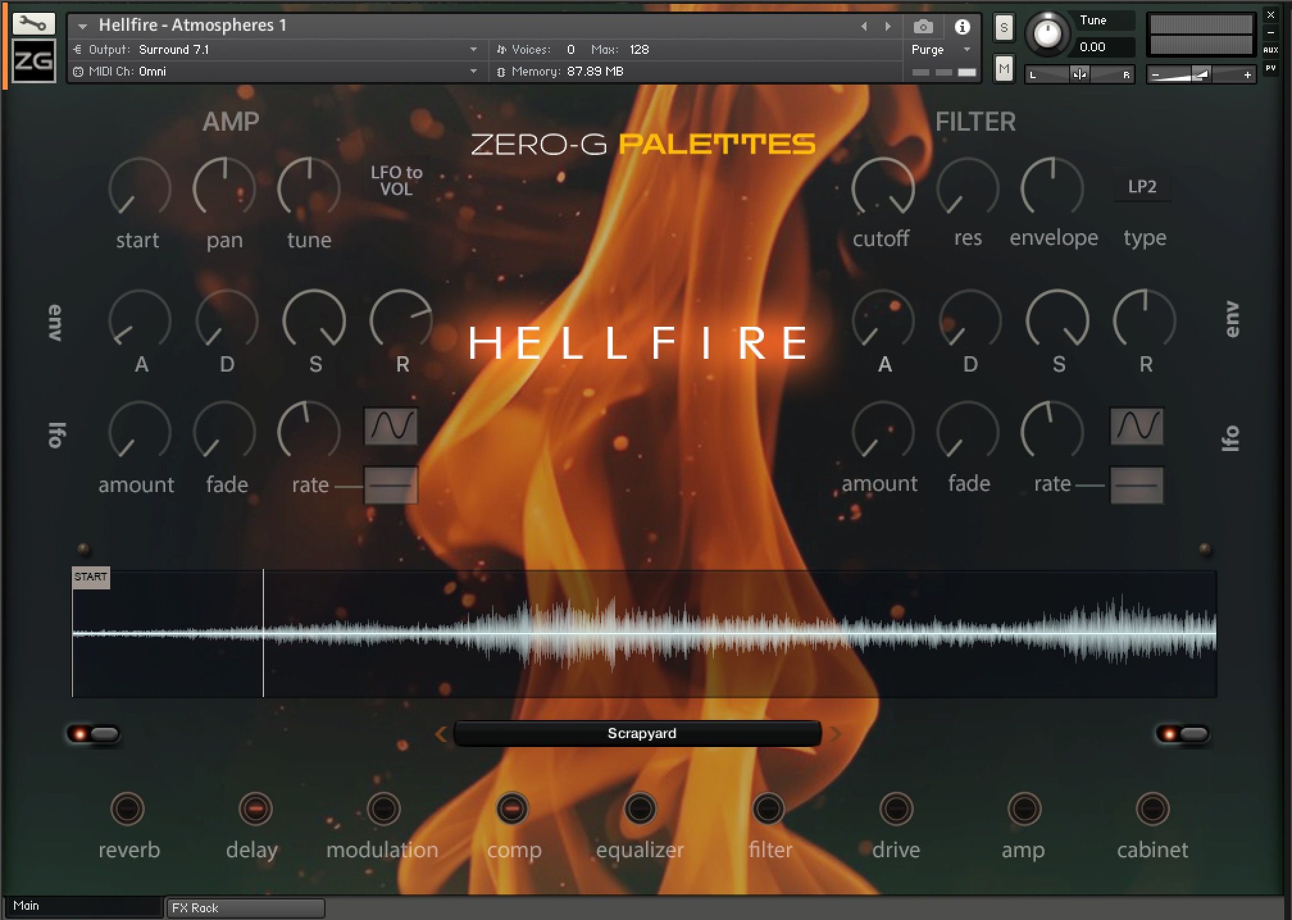
Task: Click the PV button icon
Action: (1271, 68)
